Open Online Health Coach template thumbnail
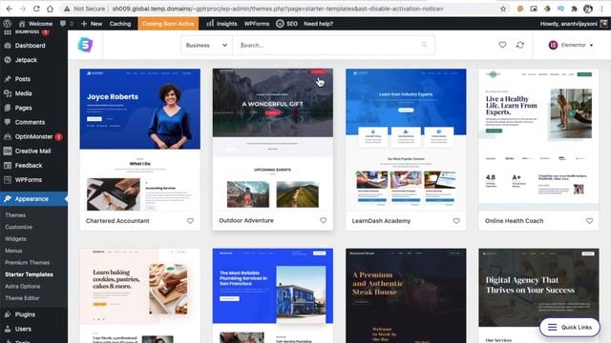The width and height of the screenshot is (611, 343). (x=538, y=140)
